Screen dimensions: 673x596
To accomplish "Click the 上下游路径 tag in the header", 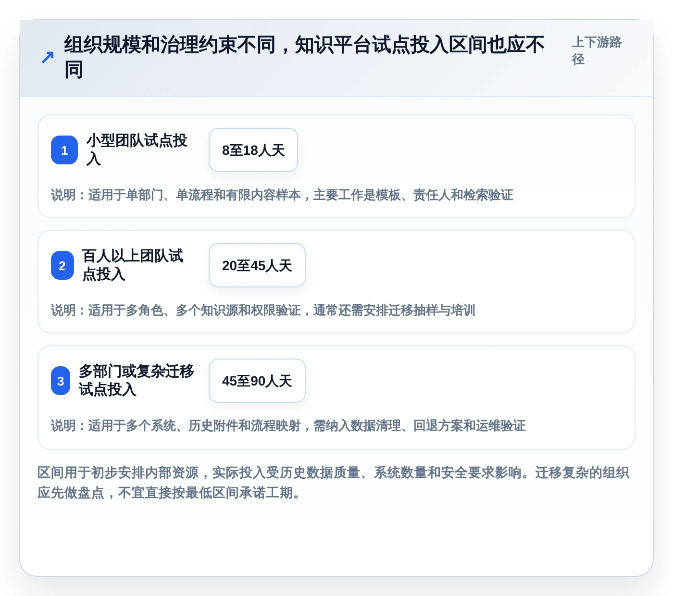I will coord(597,50).
